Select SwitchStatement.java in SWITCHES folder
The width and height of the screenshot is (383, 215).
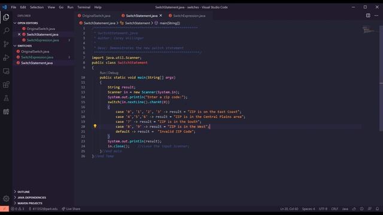(37, 63)
